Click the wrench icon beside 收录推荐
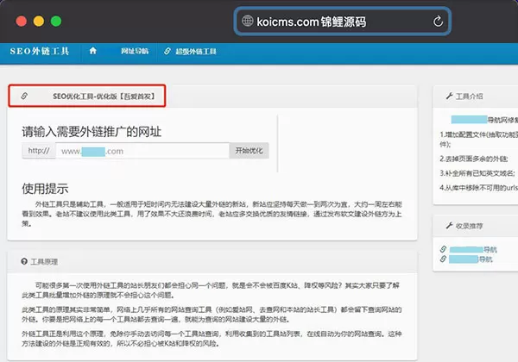Viewport: 518px width, 362px height. (449, 226)
